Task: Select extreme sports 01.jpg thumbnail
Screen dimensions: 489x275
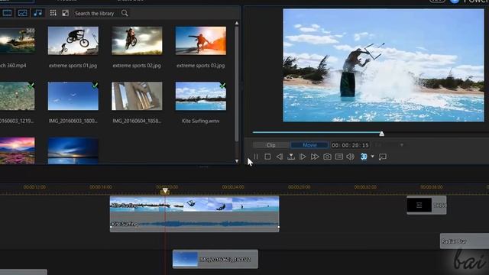Action: click(73, 40)
